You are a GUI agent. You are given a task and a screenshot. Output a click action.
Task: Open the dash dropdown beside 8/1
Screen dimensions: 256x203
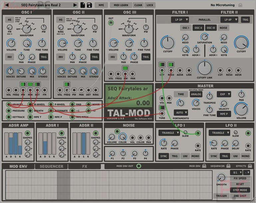click(247, 172)
